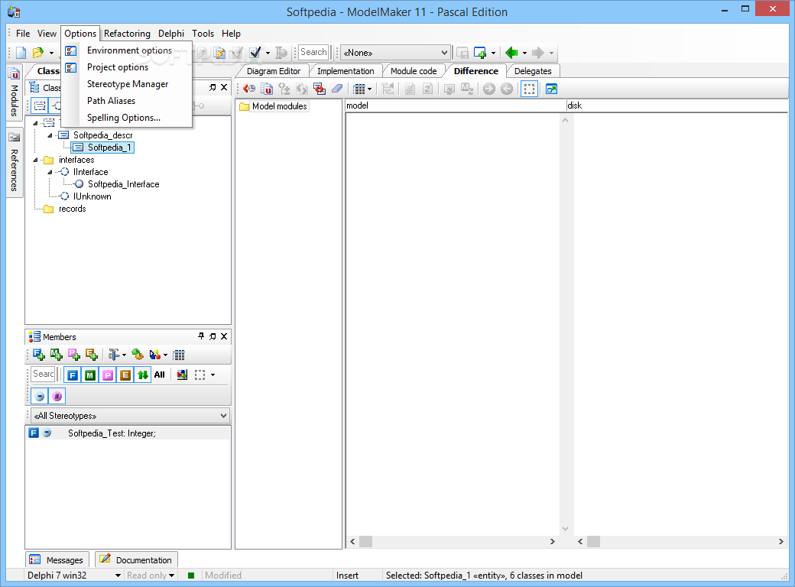Close the Classes panel
Screen dimensions: 795x587
[x=224, y=88]
